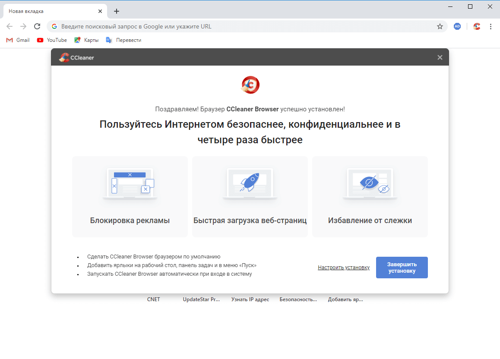Click the AD profile avatar
Image resolution: width=500 pixels, height=359 pixels.
[x=457, y=26]
